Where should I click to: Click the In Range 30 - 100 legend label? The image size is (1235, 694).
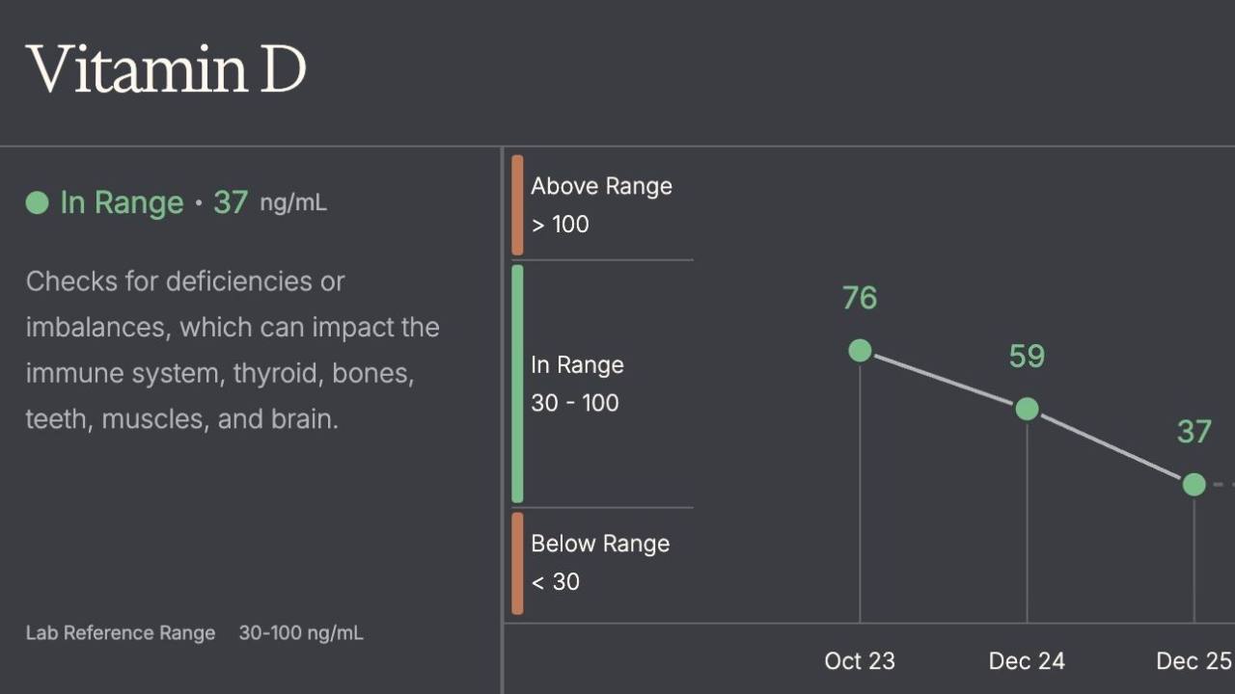click(x=577, y=384)
